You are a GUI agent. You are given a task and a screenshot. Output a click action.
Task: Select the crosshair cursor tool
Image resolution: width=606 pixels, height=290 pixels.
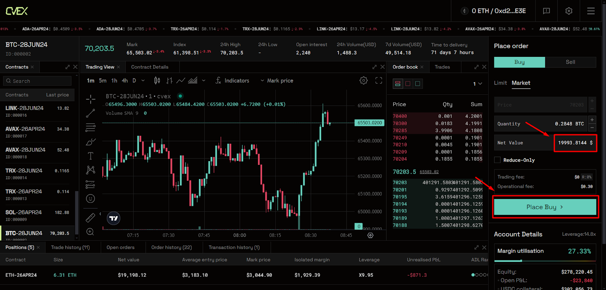coord(91,99)
